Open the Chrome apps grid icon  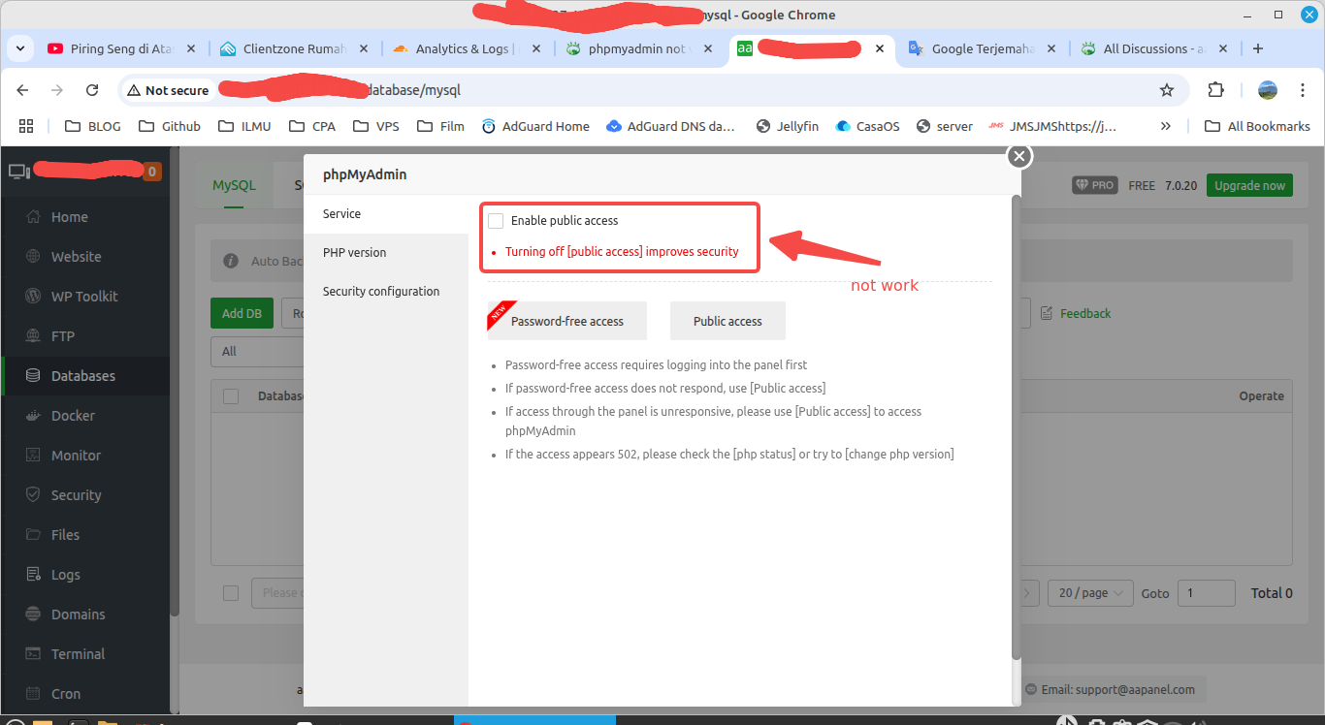point(26,126)
